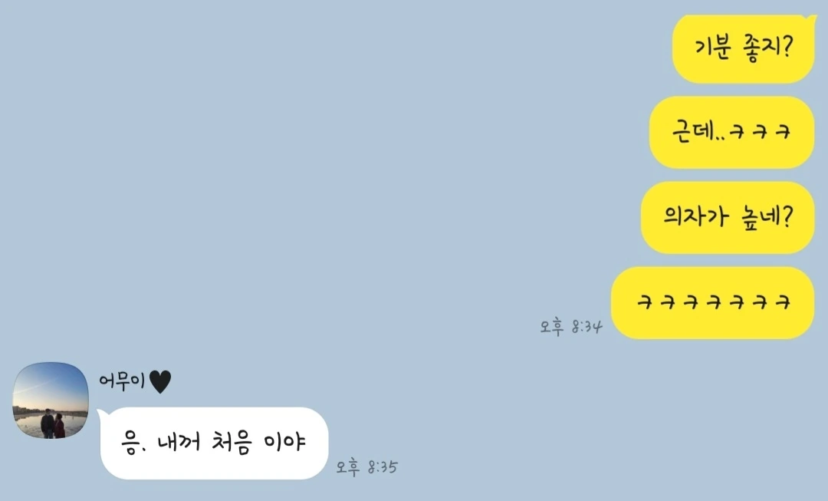The width and height of the screenshot is (828, 501).
Task: Select the '기분 좋지?' message bubble
Action: tap(744, 48)
